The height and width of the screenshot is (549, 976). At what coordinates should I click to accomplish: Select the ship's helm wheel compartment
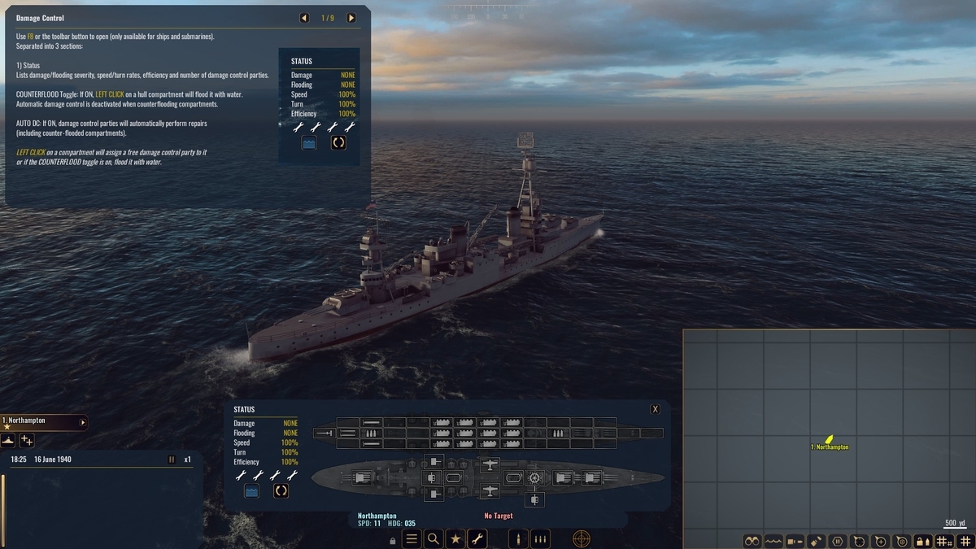tap(534, 478)
